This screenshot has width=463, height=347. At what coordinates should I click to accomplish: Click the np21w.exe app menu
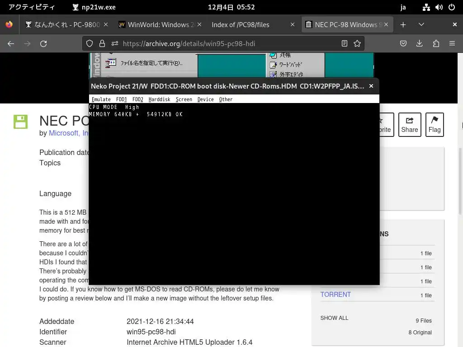click(x=94, y=7)
